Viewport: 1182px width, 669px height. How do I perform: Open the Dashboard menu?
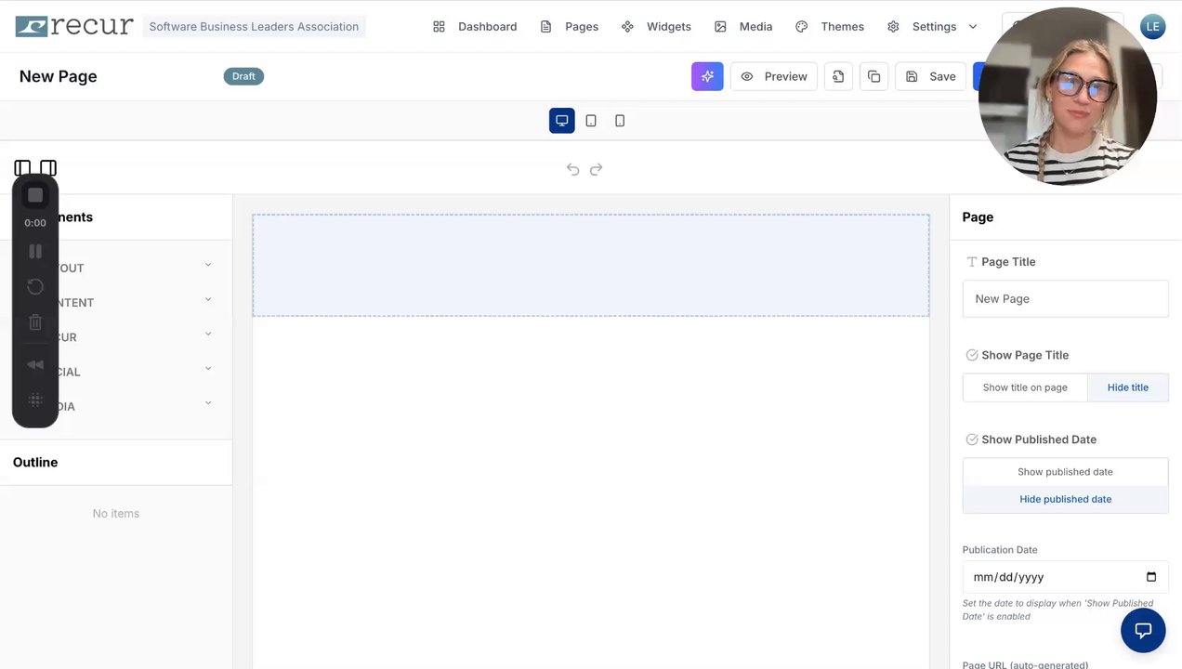tap(475, 26)
